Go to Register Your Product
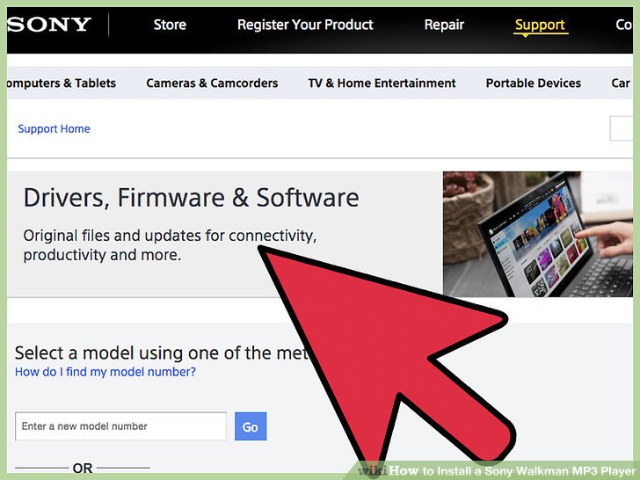 [x=305, y=25]
